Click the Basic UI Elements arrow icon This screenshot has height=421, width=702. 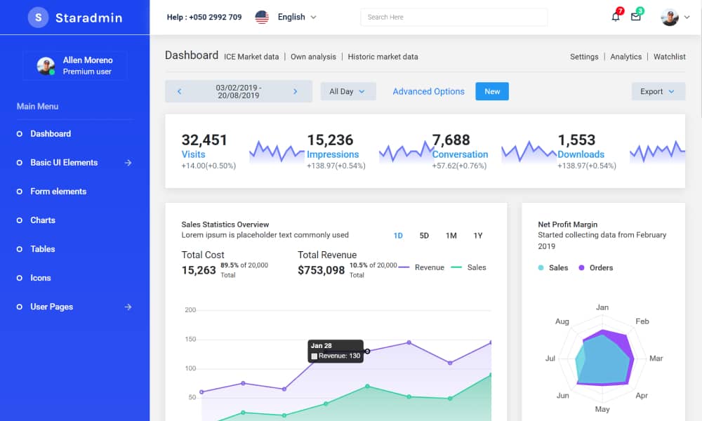point(128,163)
